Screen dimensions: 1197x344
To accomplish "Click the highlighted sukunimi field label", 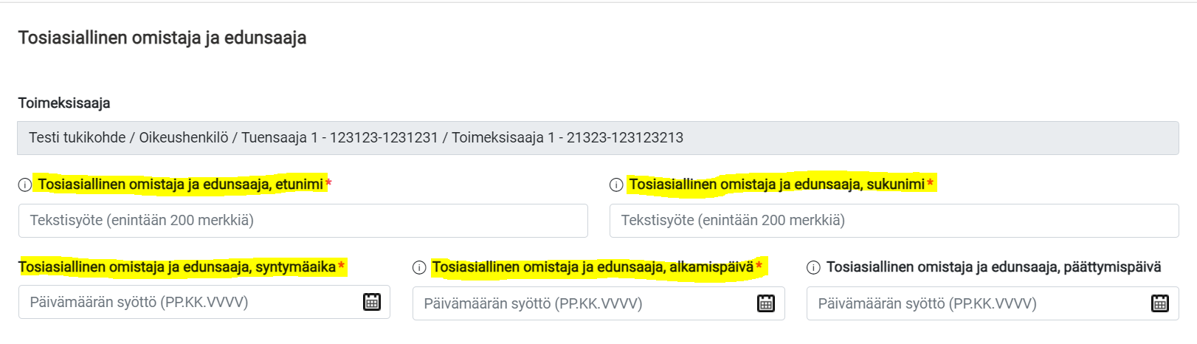I will (776, 185).
